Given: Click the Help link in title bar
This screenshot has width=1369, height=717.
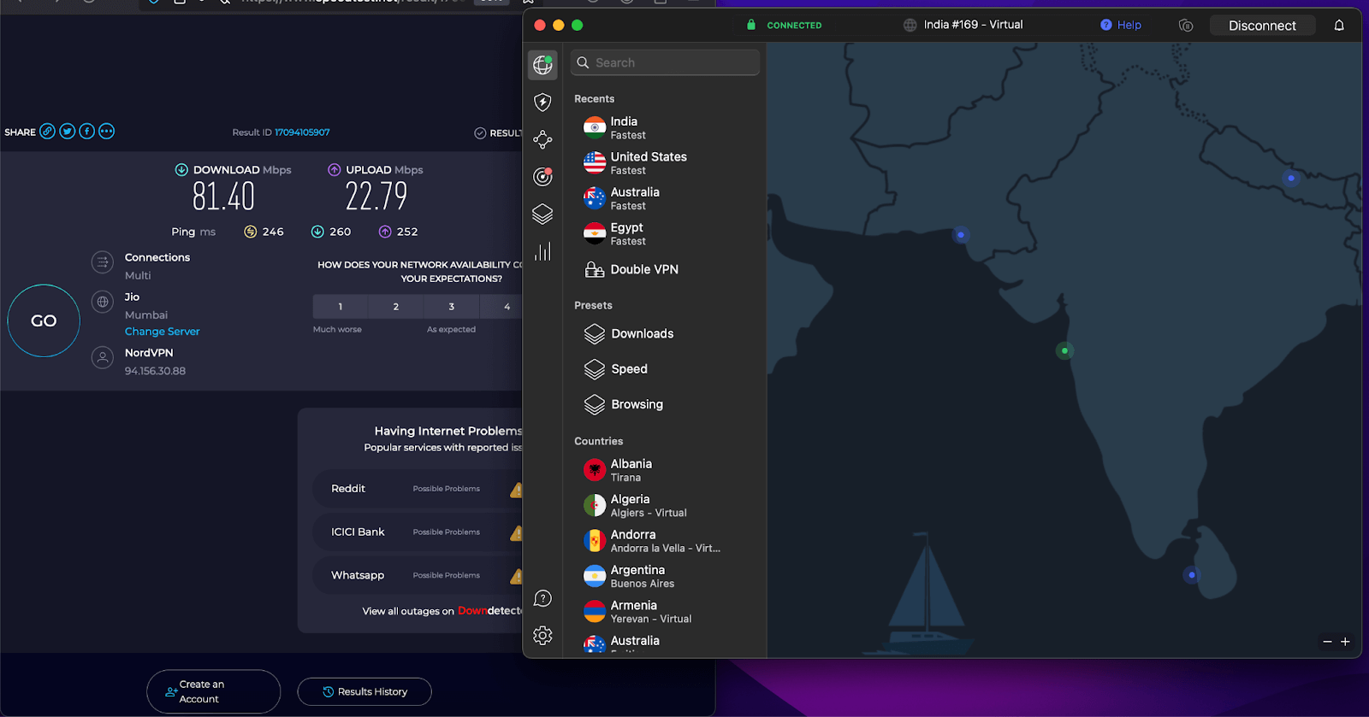Looking at the screenshot, I should point(1121,25).
